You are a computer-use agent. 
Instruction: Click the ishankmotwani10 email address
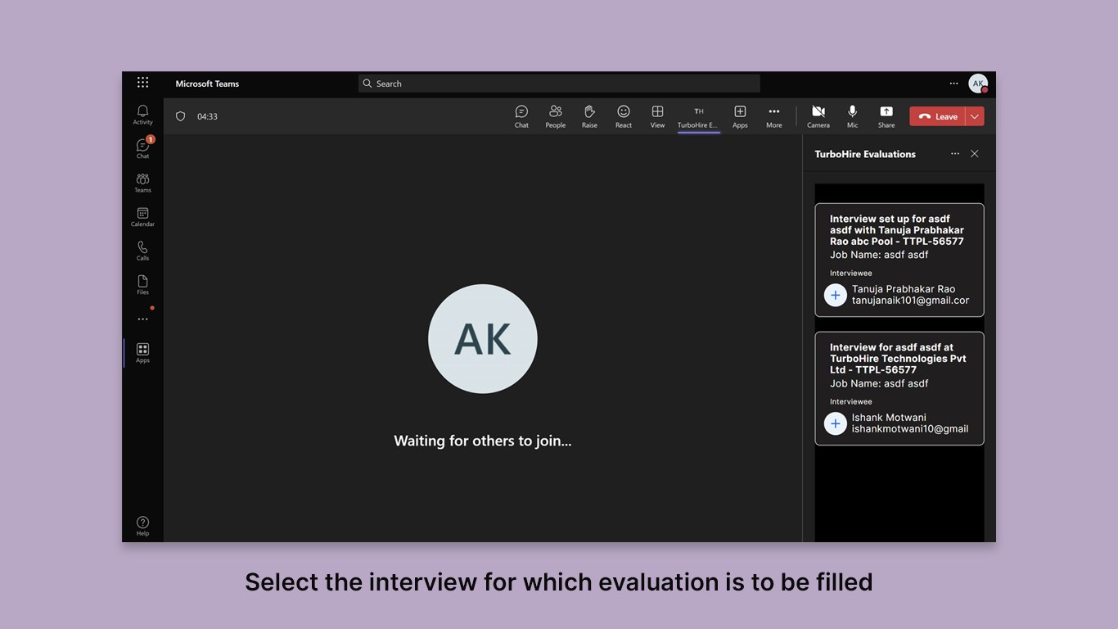click(x=910, y=429)
